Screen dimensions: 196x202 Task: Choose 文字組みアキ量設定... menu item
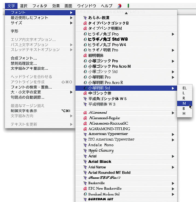40,68
